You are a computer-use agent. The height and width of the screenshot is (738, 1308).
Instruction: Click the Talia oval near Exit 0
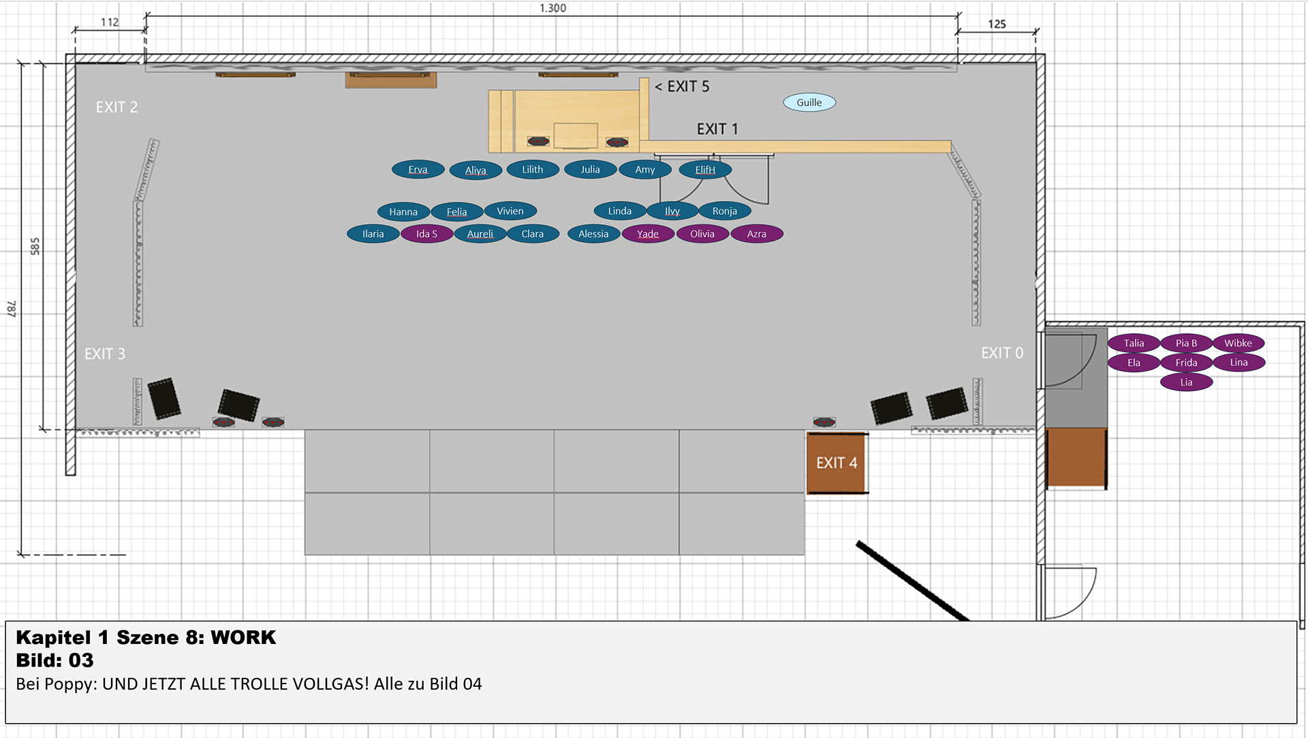(1134, 343)
